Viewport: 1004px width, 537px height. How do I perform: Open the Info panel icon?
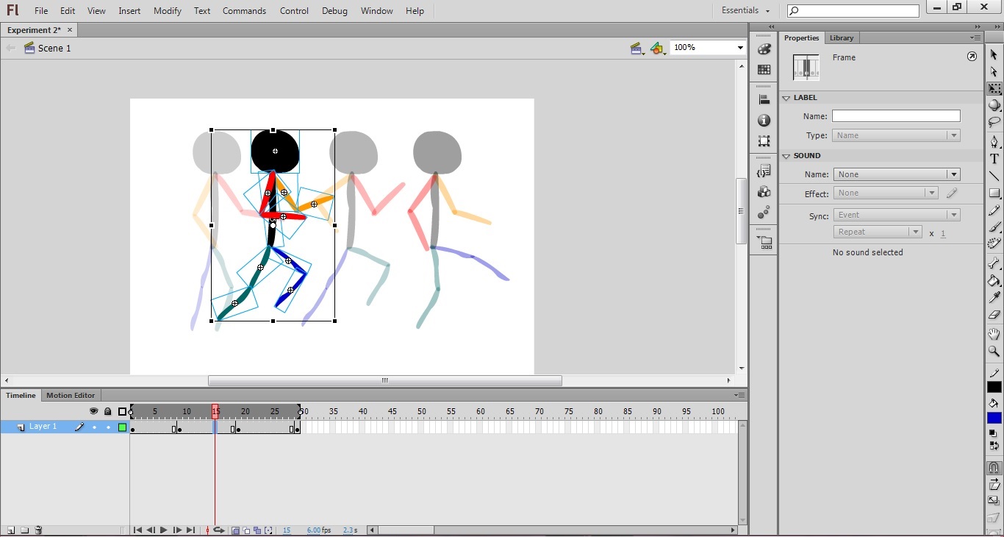pyautogui.click(x=764, y=121)
